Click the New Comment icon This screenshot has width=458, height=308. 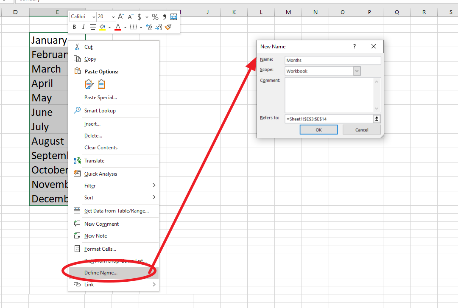point(77,224)
